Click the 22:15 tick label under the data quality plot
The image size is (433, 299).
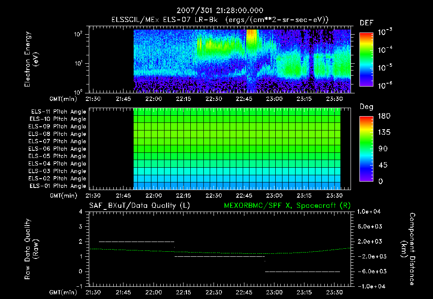(x=184, y=292)
